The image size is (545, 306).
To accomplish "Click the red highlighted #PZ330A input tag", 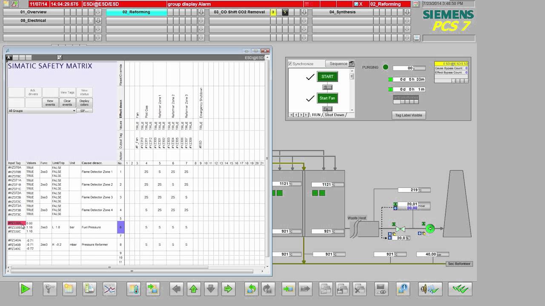I will pyautogui.click(x=17, y=223).
